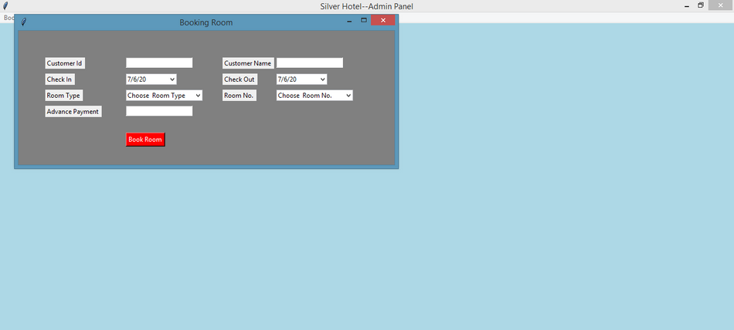Click the Advance Payment label

(73, 112)
